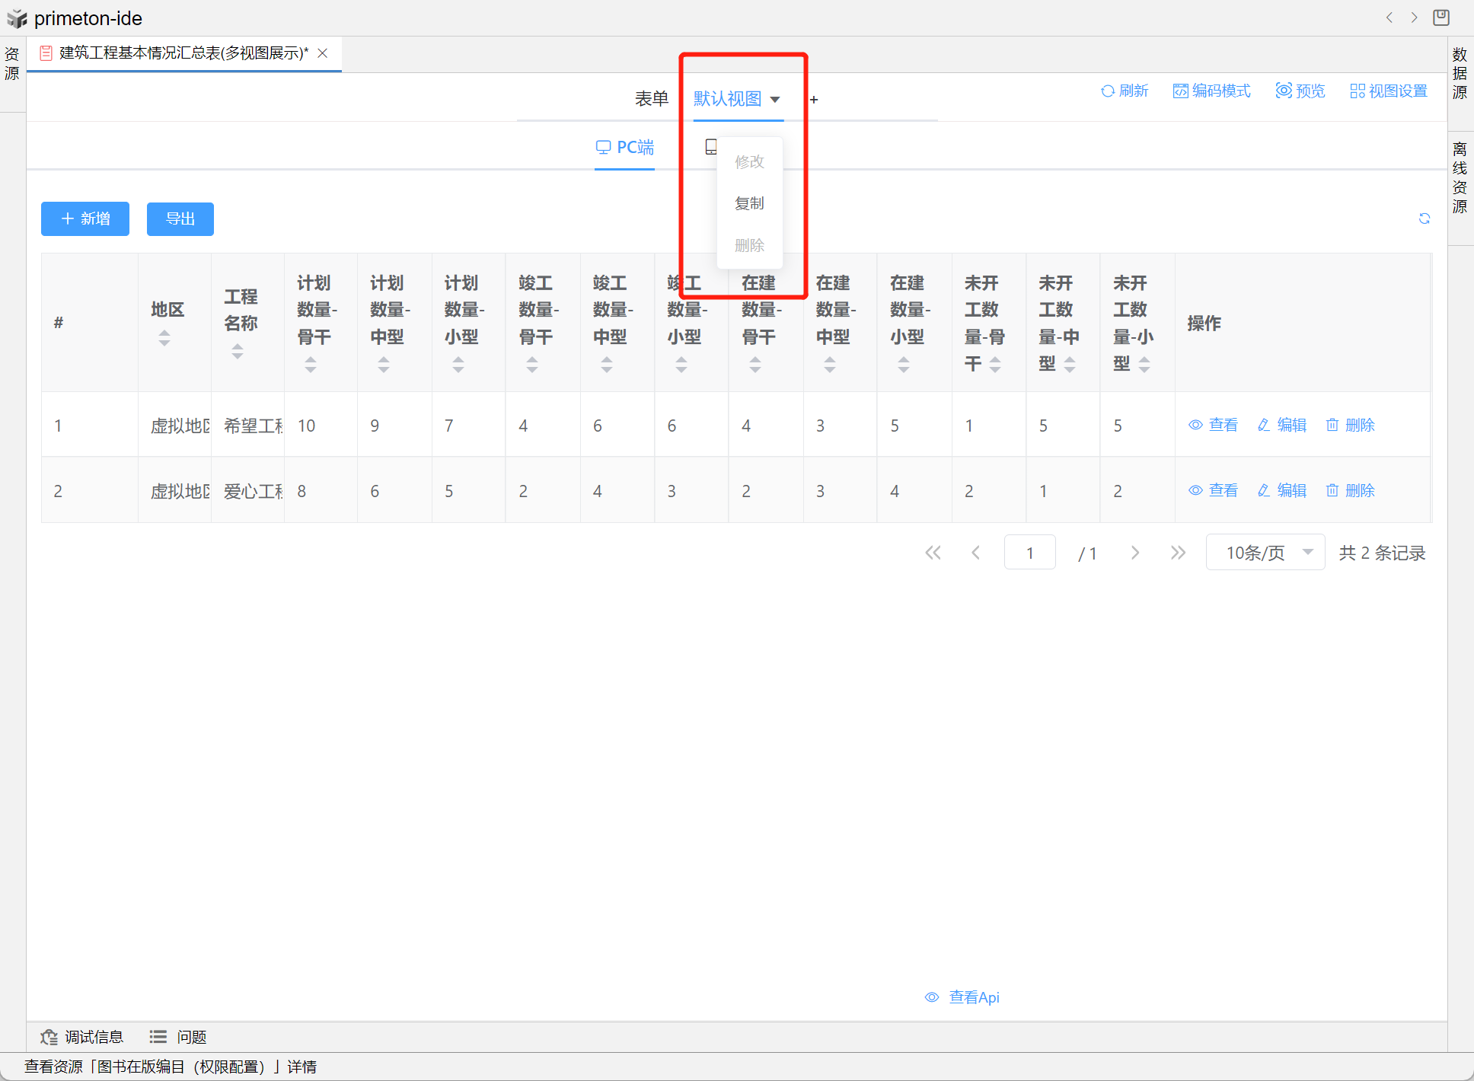Open the 视图设置 view settings

coord(1389,91)
